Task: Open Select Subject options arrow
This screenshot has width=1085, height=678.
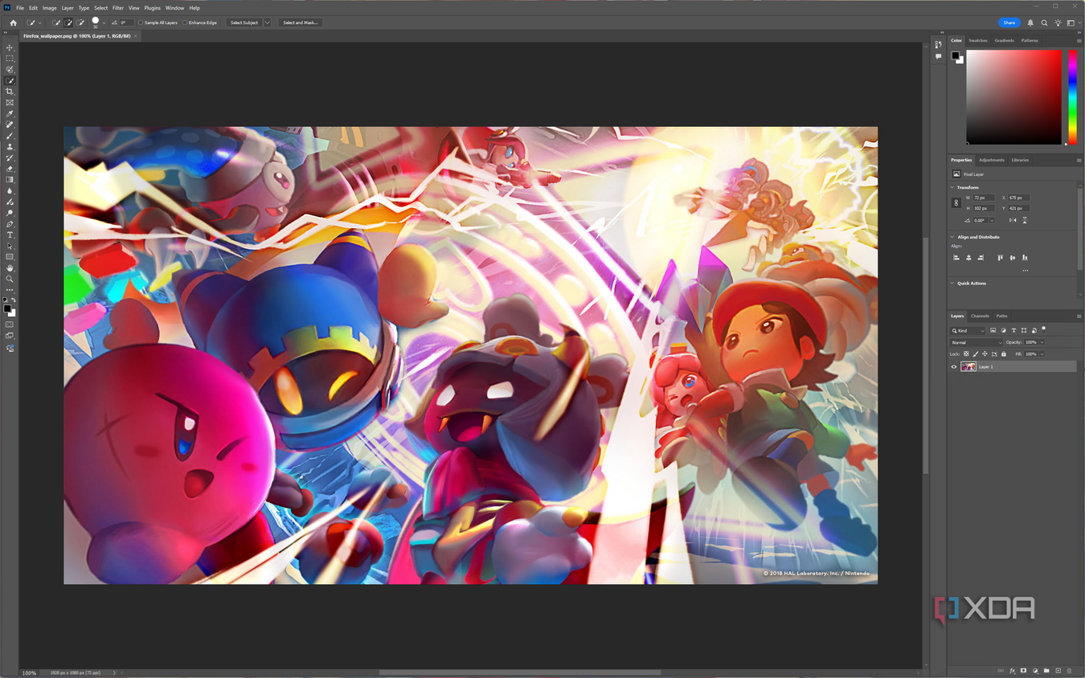Action: click(268, 22)
